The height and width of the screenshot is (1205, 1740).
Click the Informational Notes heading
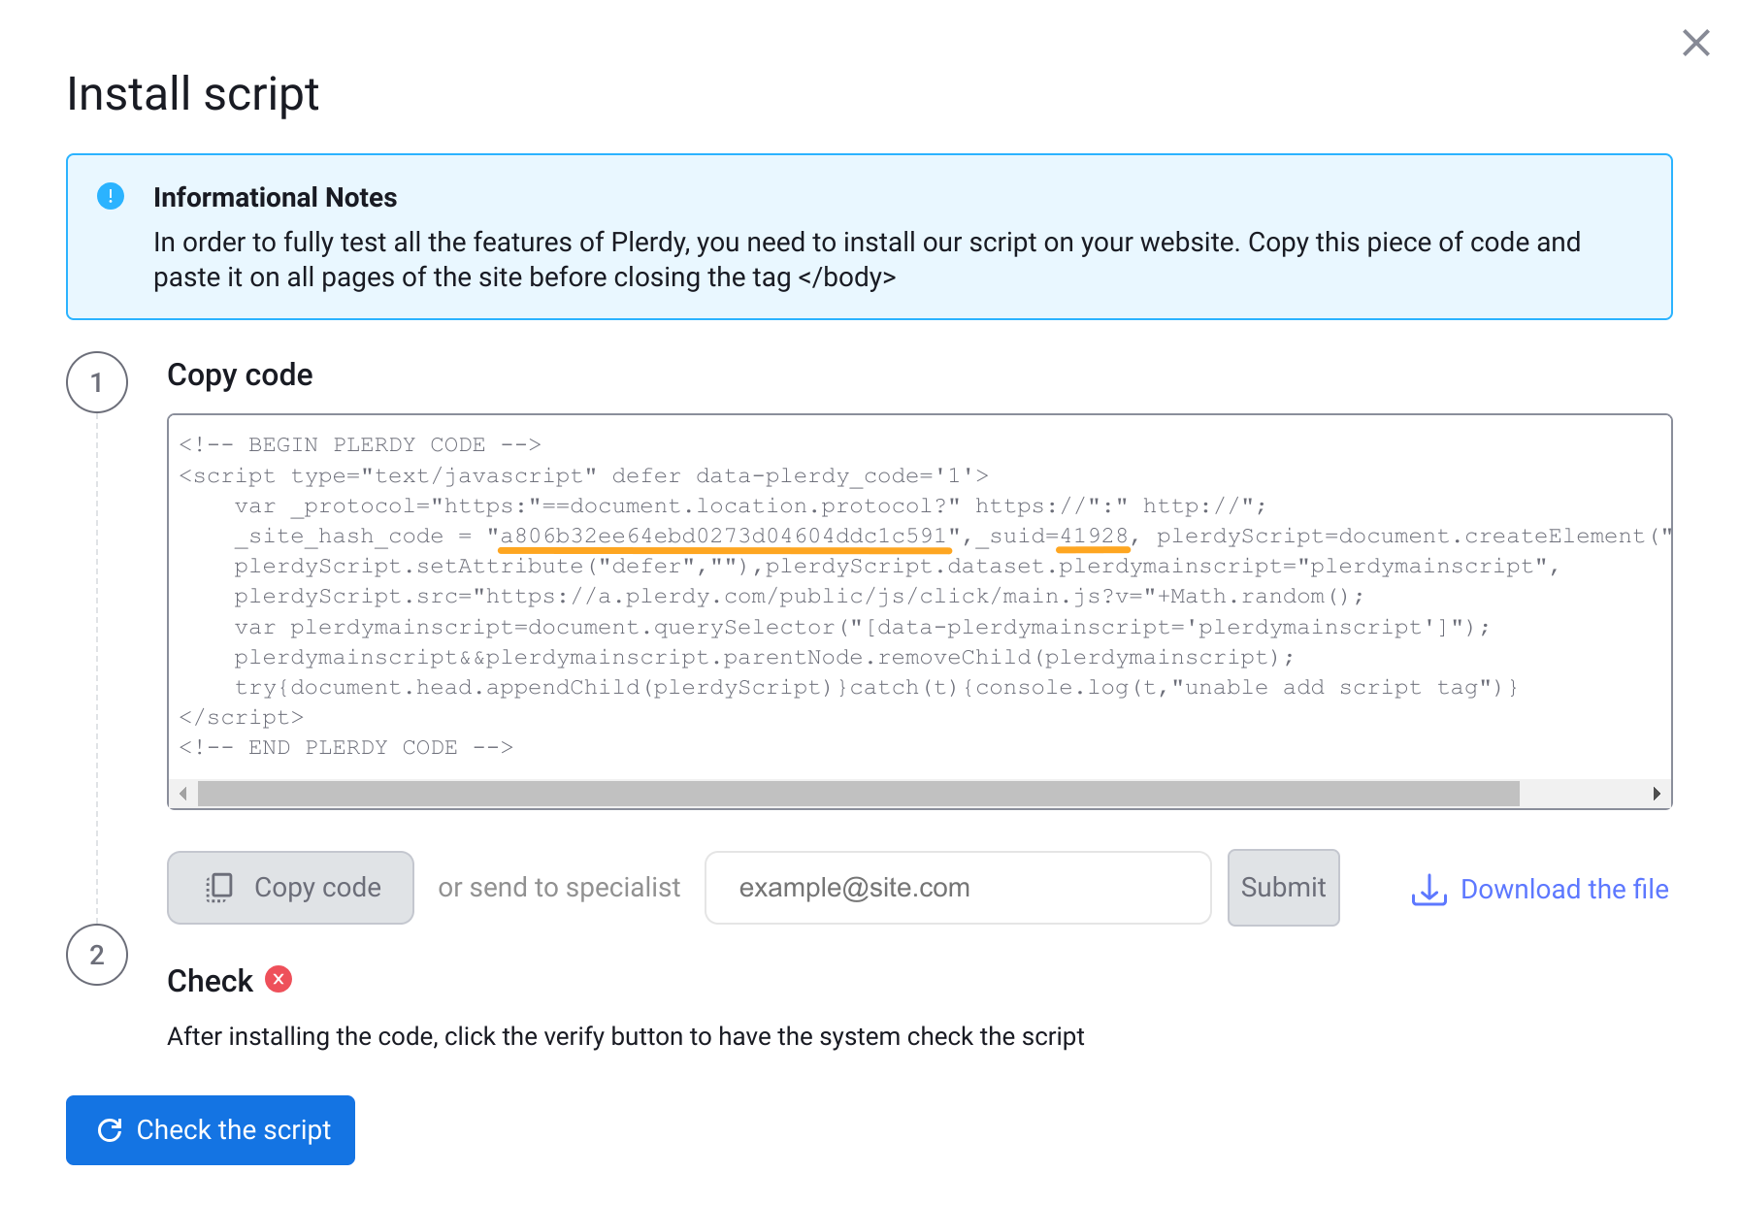pos(275,197)
